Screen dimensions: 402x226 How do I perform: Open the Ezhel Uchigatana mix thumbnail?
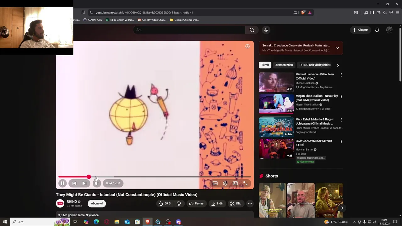pyautogui.click(x=276, y=127)
